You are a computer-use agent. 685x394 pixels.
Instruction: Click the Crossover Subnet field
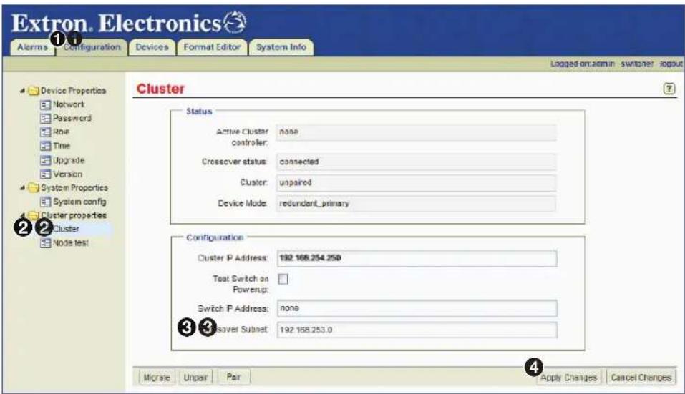pos(417,330)
